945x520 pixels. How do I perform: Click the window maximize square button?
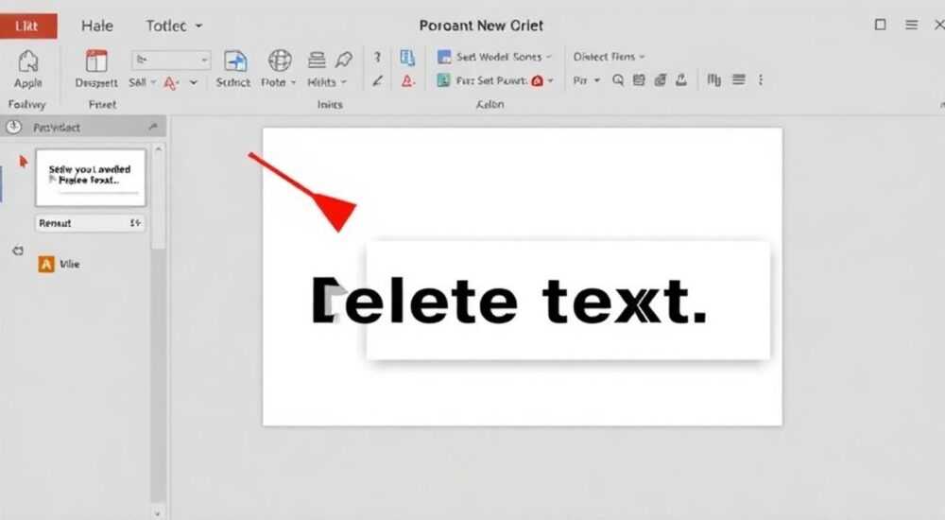coord(880,25)
